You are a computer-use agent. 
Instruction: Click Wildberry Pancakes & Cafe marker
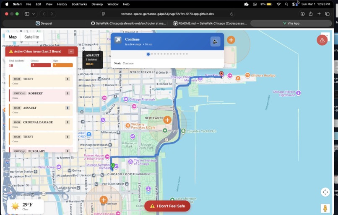click(x=127, y=125)
